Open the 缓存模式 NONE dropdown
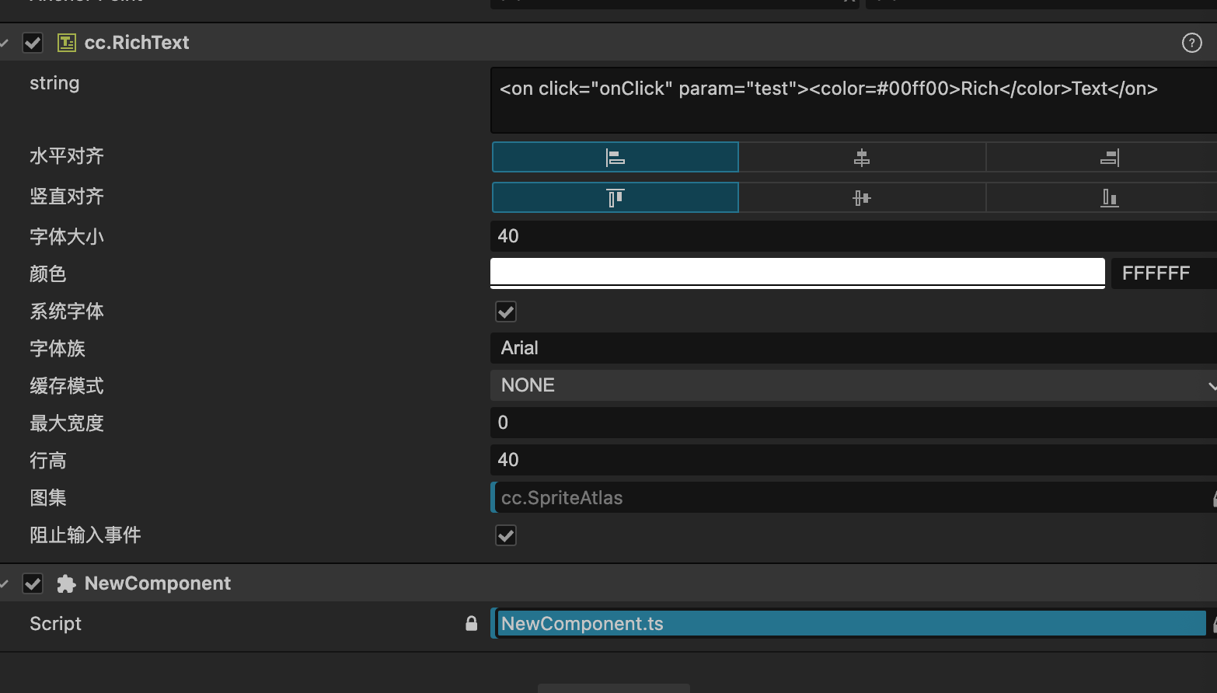This screenshot has height=693, width=1217. pyautogui.click(x=853, y=385)
